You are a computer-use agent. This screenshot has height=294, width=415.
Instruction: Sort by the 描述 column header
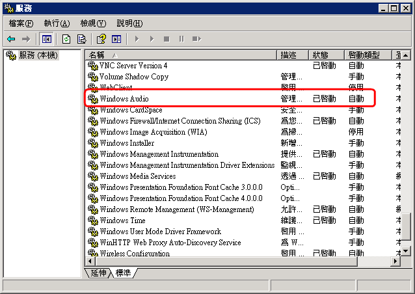[x=293, y=55]
